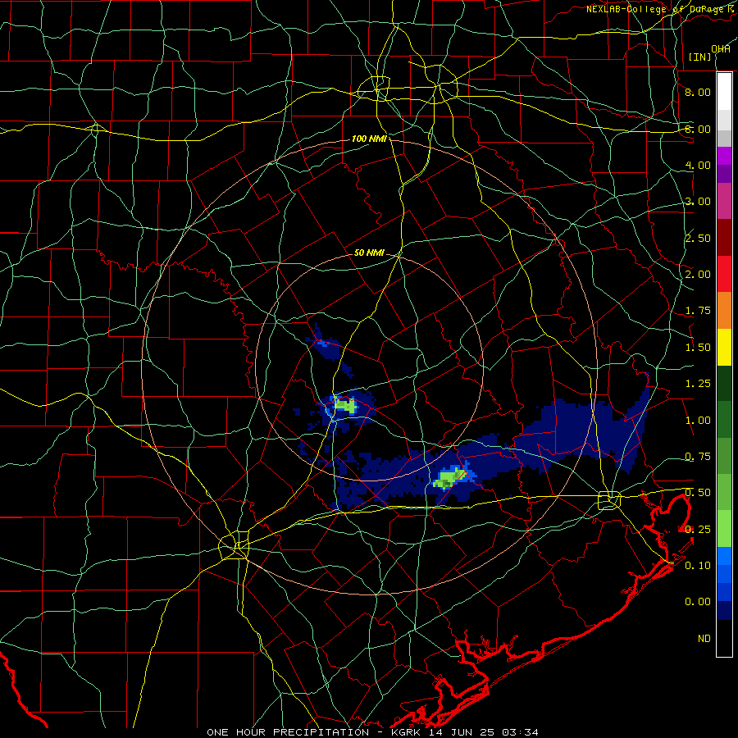Select the magenta 4.00 inch legend color

click(724, 156)
